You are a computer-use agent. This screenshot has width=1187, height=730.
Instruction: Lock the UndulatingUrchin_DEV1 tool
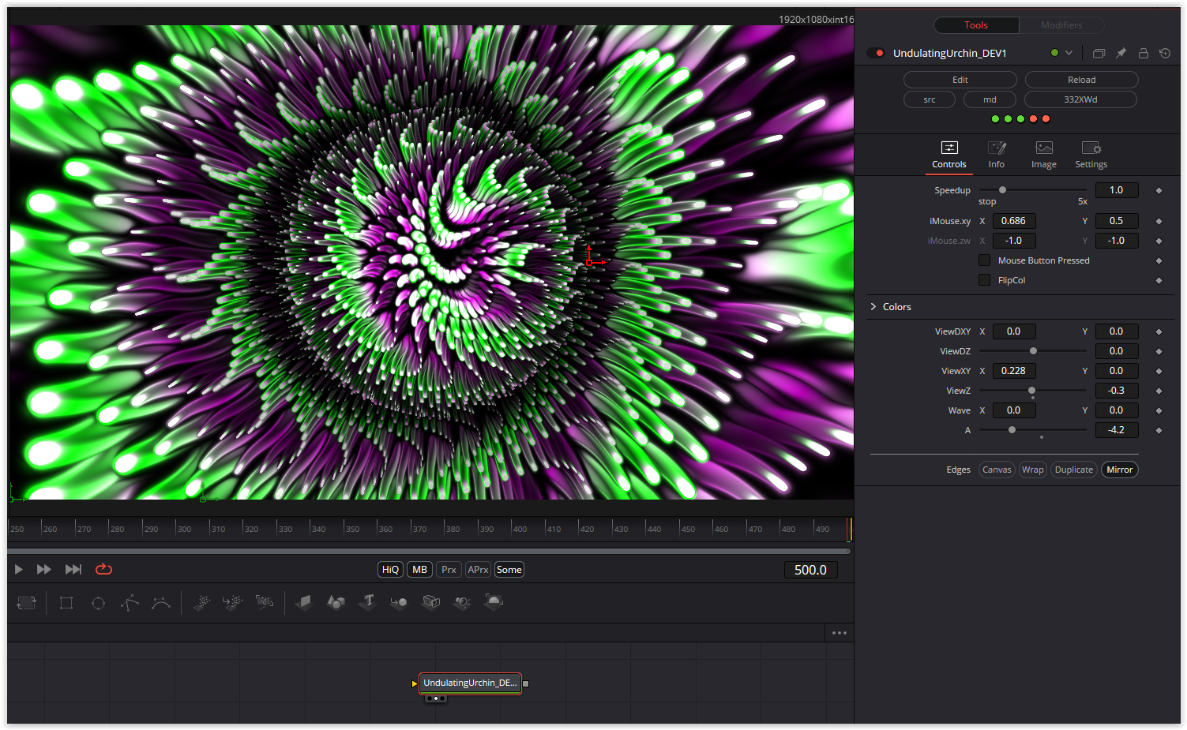(1143, 53)
